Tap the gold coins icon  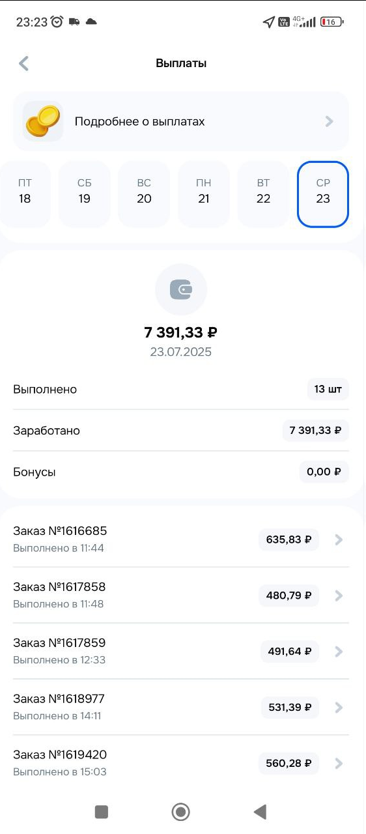tap(43, 121)
